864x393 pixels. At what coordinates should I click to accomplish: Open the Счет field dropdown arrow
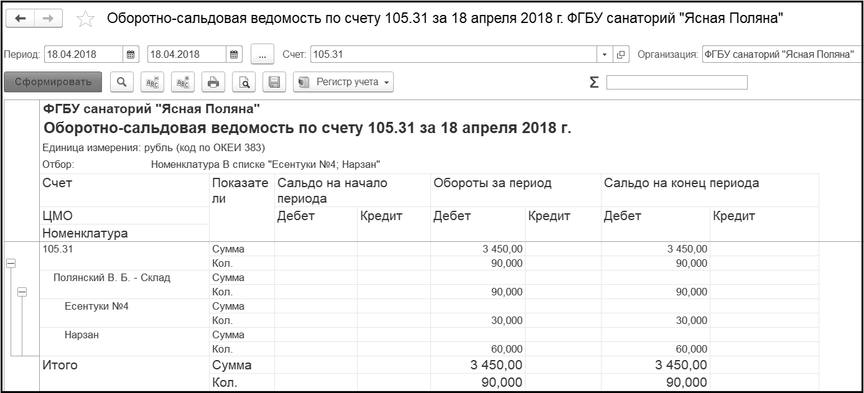click(605, 55)
